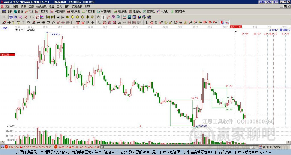Open 赢家服务 from the toolbar
The height and width of the screenshot is (155, 291).
click(178, 11)
